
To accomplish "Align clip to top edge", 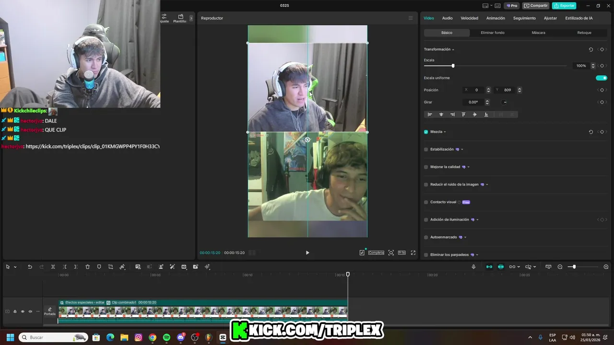I will point(463,115).
